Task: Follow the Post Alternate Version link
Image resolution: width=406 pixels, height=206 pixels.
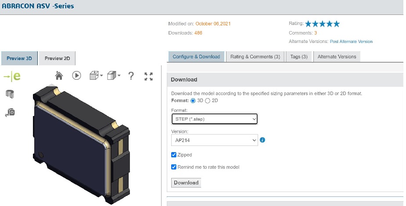Action: point(351,42)
